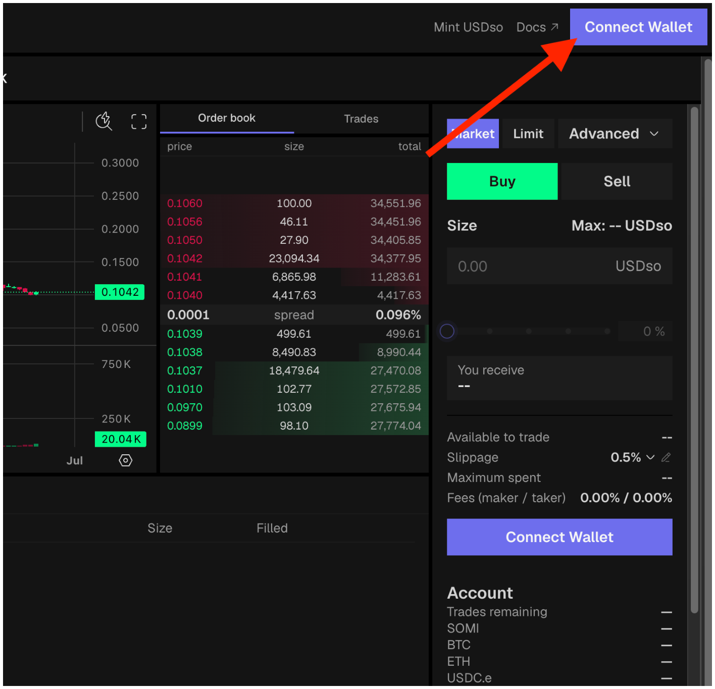
Task: Open fullscreen chart mode icon
Action: tap(139, 122)
